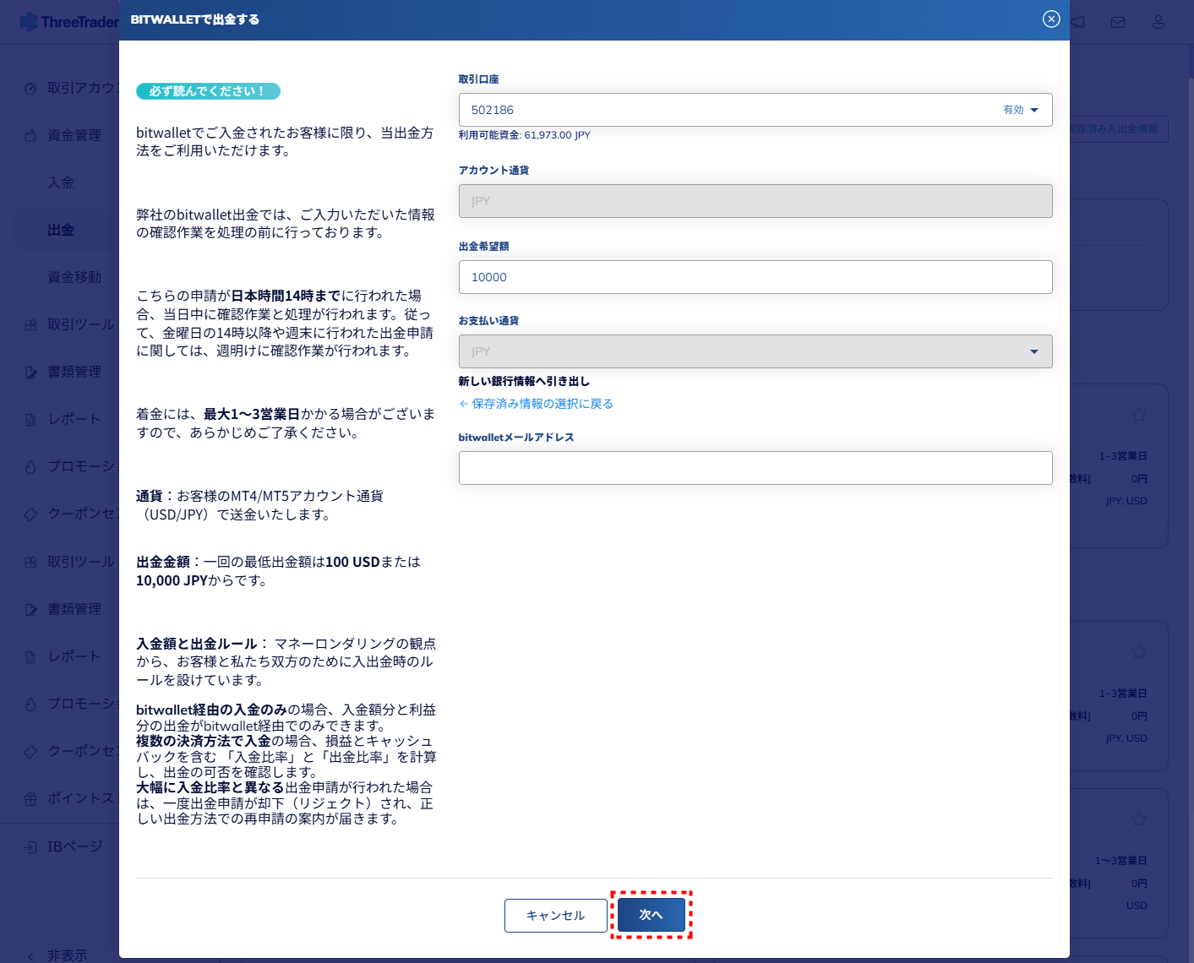Viewport: 1194px width, 963px height.
Task: Click the first クーポンセンター tag icon
Action: click(30, 514)
